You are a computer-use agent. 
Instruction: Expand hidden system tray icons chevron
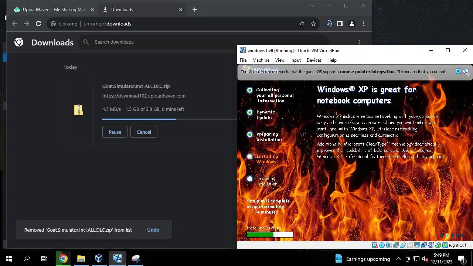click(x=398, y=259)
